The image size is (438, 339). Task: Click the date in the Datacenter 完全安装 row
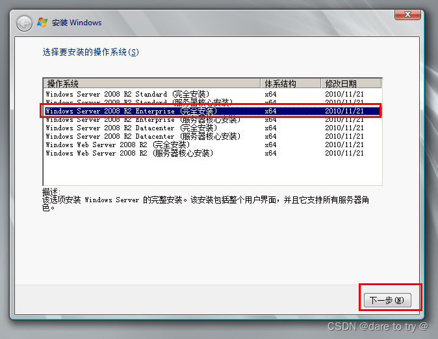[x=344, y=128]
